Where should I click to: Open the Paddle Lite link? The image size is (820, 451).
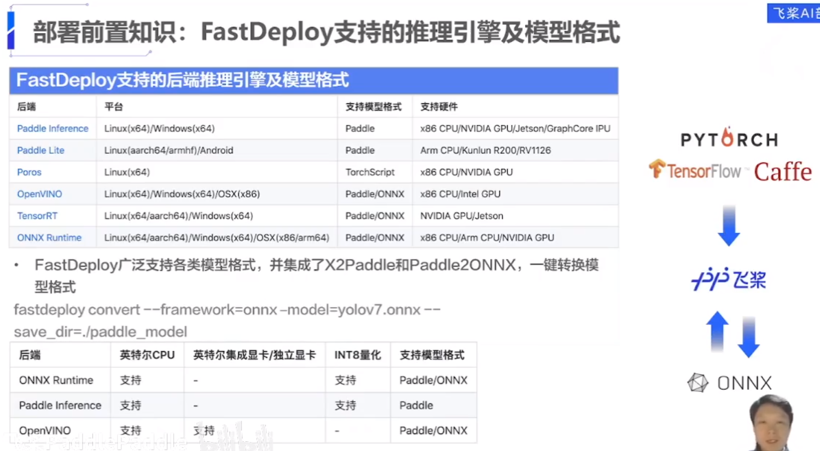coord(40,150)
